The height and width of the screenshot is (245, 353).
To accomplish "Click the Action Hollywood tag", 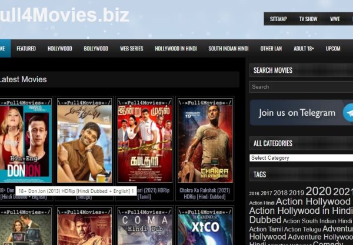I will click(x=313, y=202).
